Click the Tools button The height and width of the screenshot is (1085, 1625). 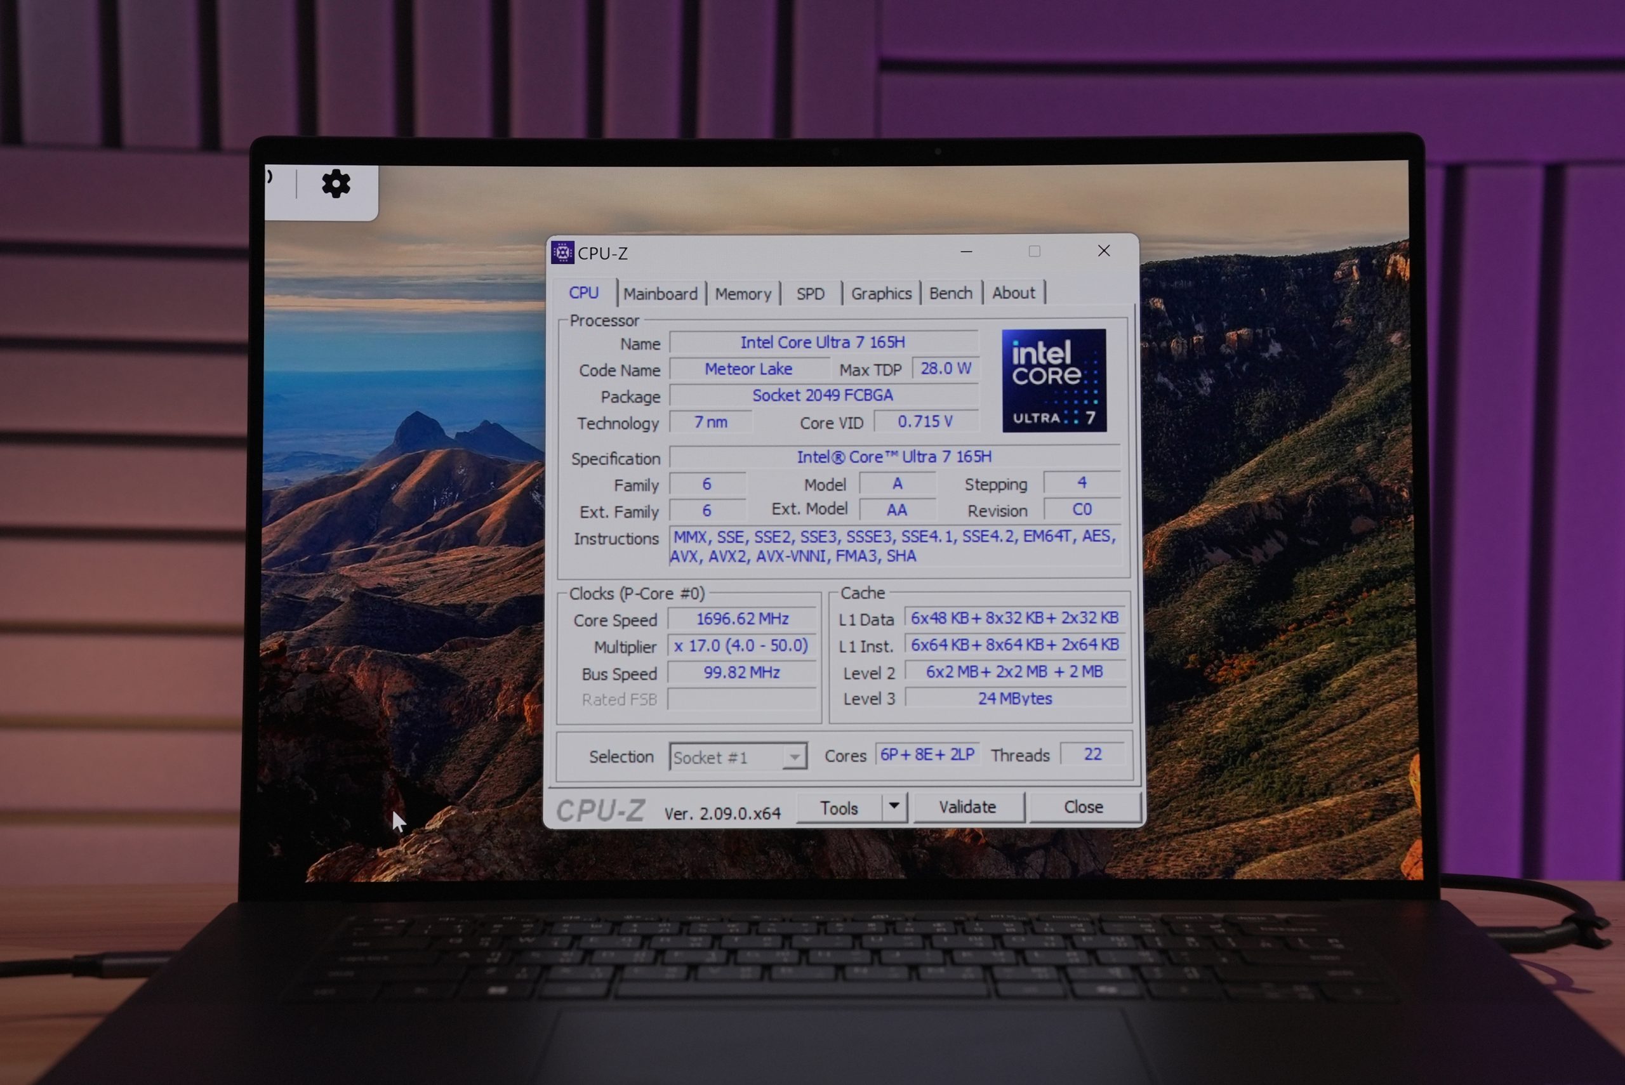click(x=839, y=808)
